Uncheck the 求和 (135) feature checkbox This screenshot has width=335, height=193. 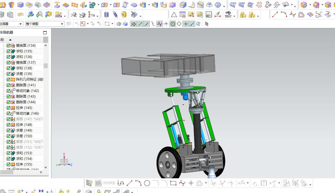[x=8, y=51]
